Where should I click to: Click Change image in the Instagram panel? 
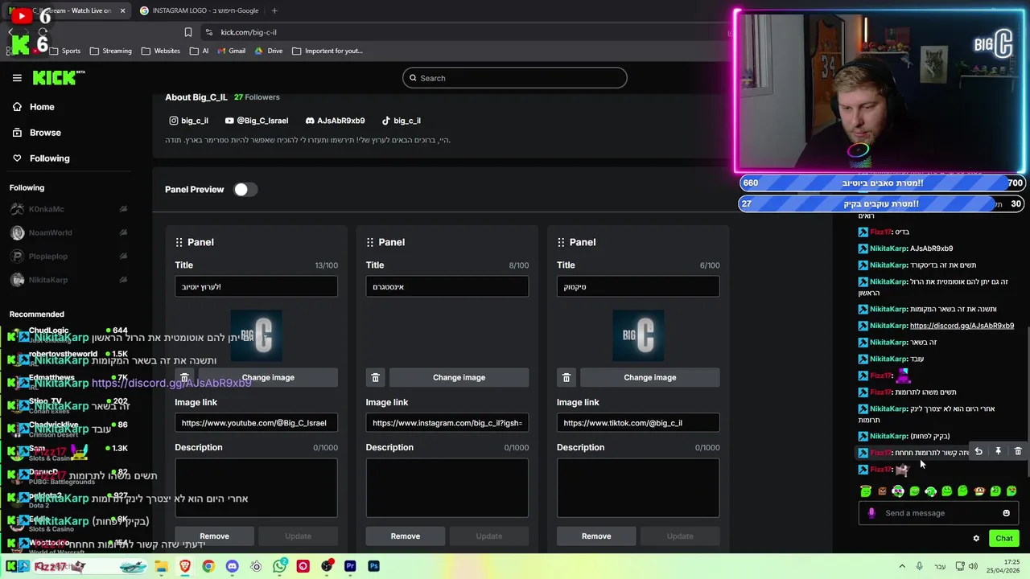(459, 377)
